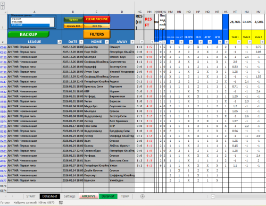This screenshot has width=266, height=206.
Task: Switch to the START sheet tab
Action: click(31, 196)
